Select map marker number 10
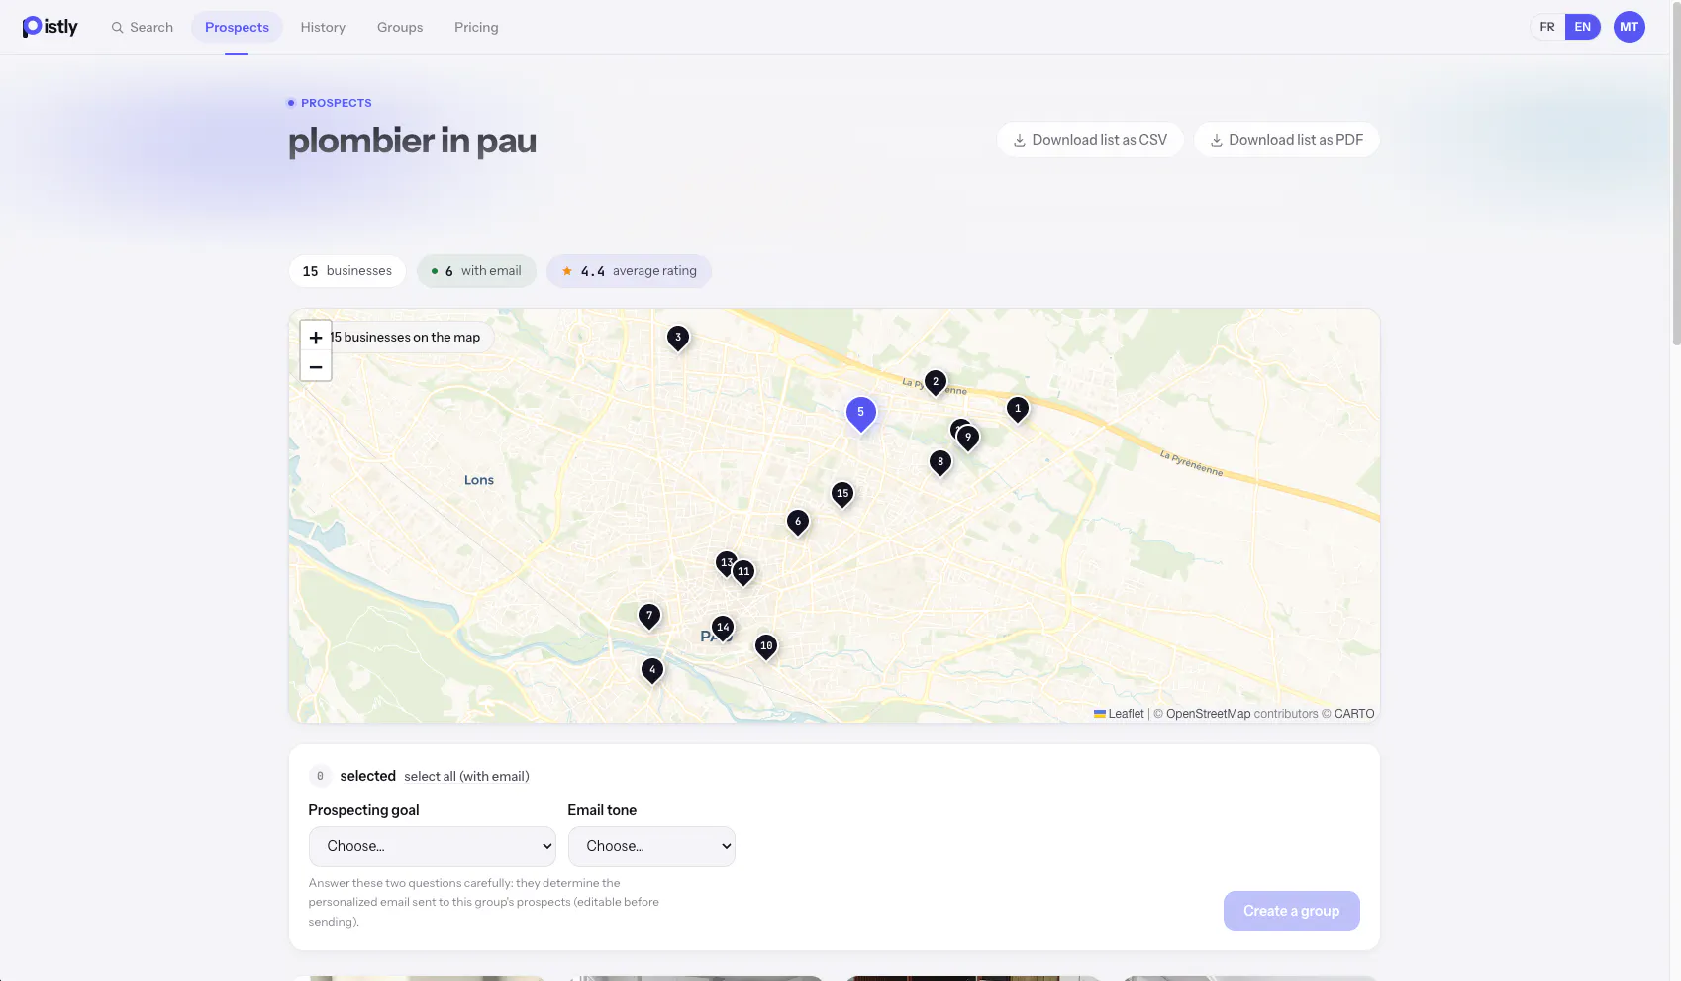Screen dimensions: 1681x981 [766, 647]
